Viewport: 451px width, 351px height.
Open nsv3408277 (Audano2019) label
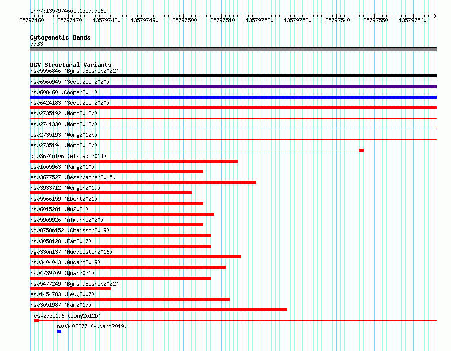[92, 326]
